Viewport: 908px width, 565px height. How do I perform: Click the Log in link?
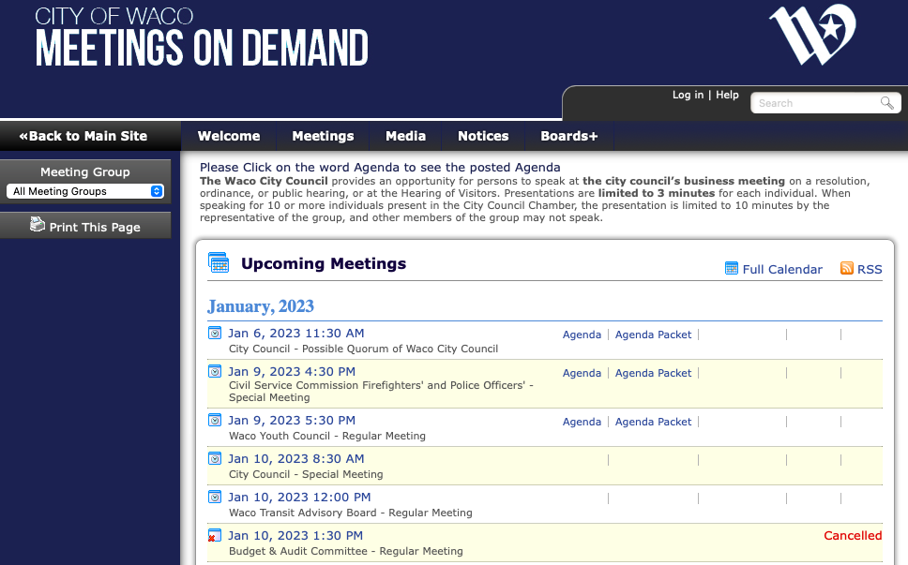click(x=688, y=95)
